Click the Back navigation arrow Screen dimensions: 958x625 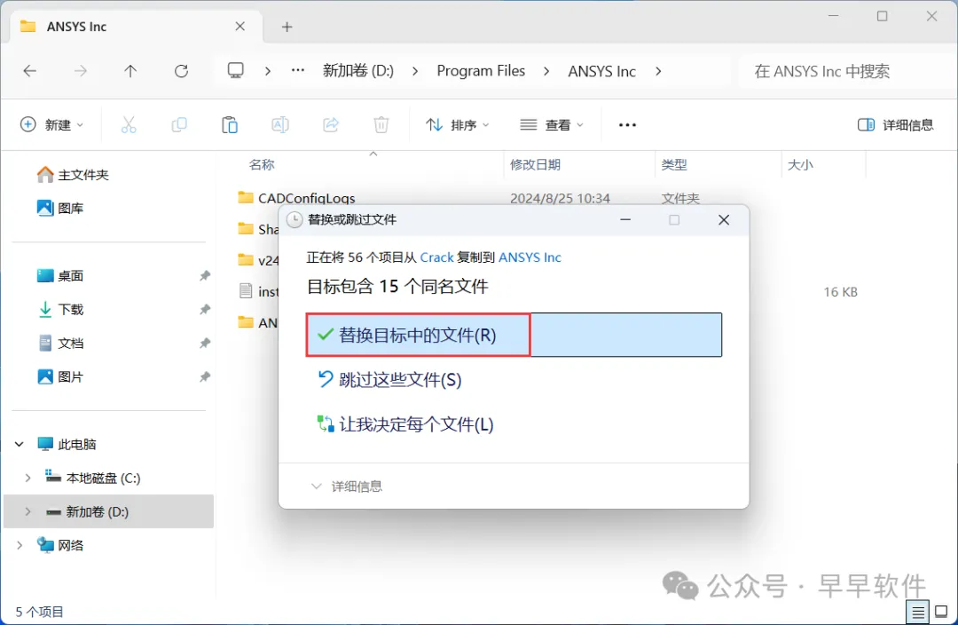coord(29,71)
